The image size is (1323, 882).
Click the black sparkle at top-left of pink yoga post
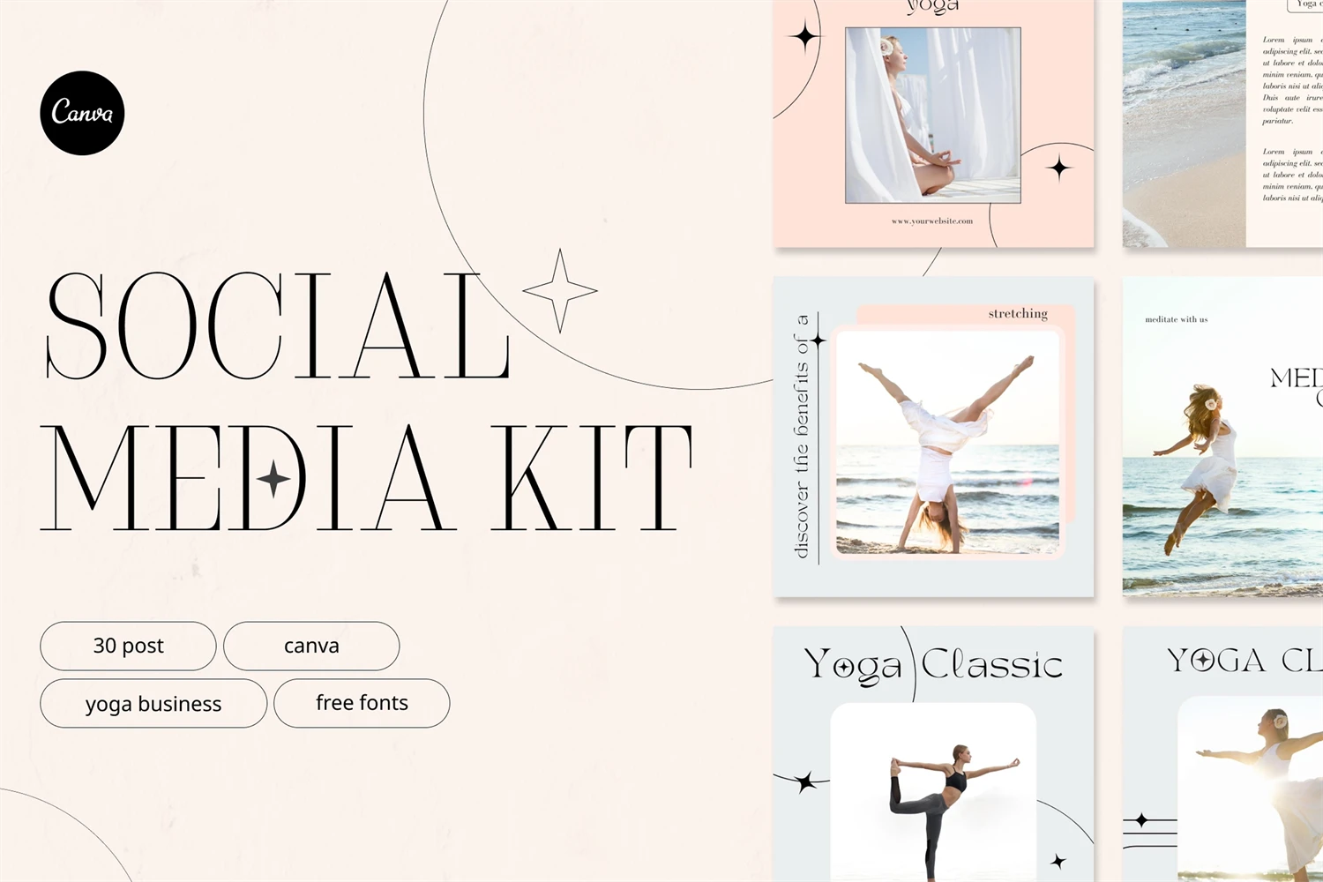tap(804, 37)
